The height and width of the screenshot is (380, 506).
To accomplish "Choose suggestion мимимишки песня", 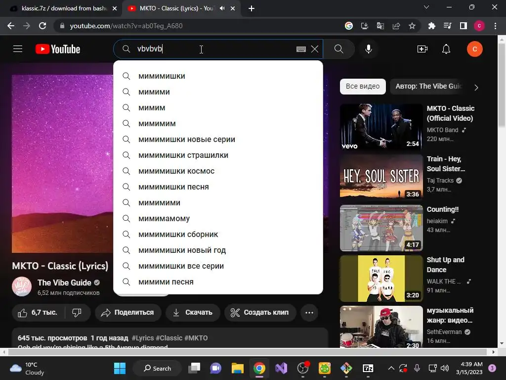I will pyautogui.click(x=218, y=187).
